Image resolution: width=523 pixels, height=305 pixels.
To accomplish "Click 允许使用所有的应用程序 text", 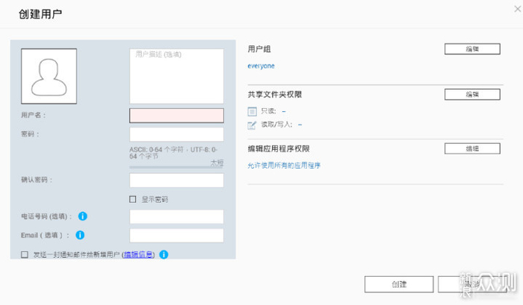I will pyautogui.click(x=284, y=165).
